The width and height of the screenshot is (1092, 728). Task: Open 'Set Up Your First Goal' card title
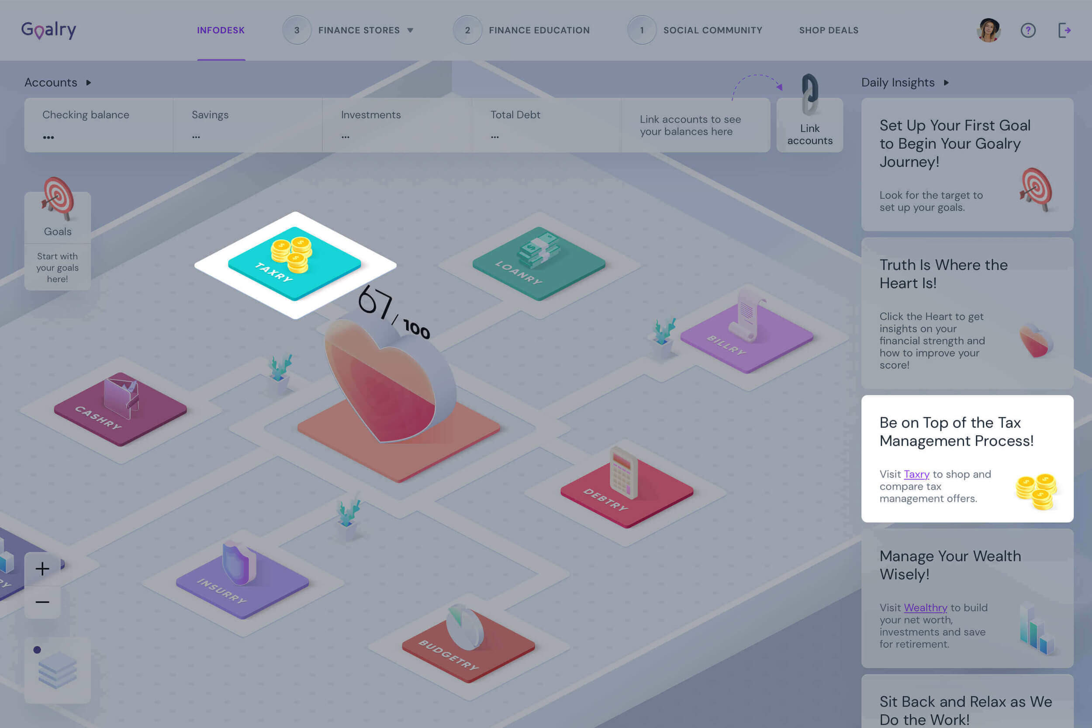[955, 144]
